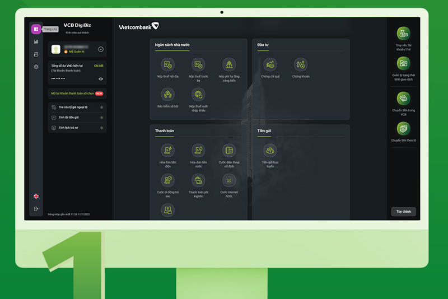Switch language using the UK flag
Image resolution: width=448 pixels, height=299 pixels.
click(36, 196)
